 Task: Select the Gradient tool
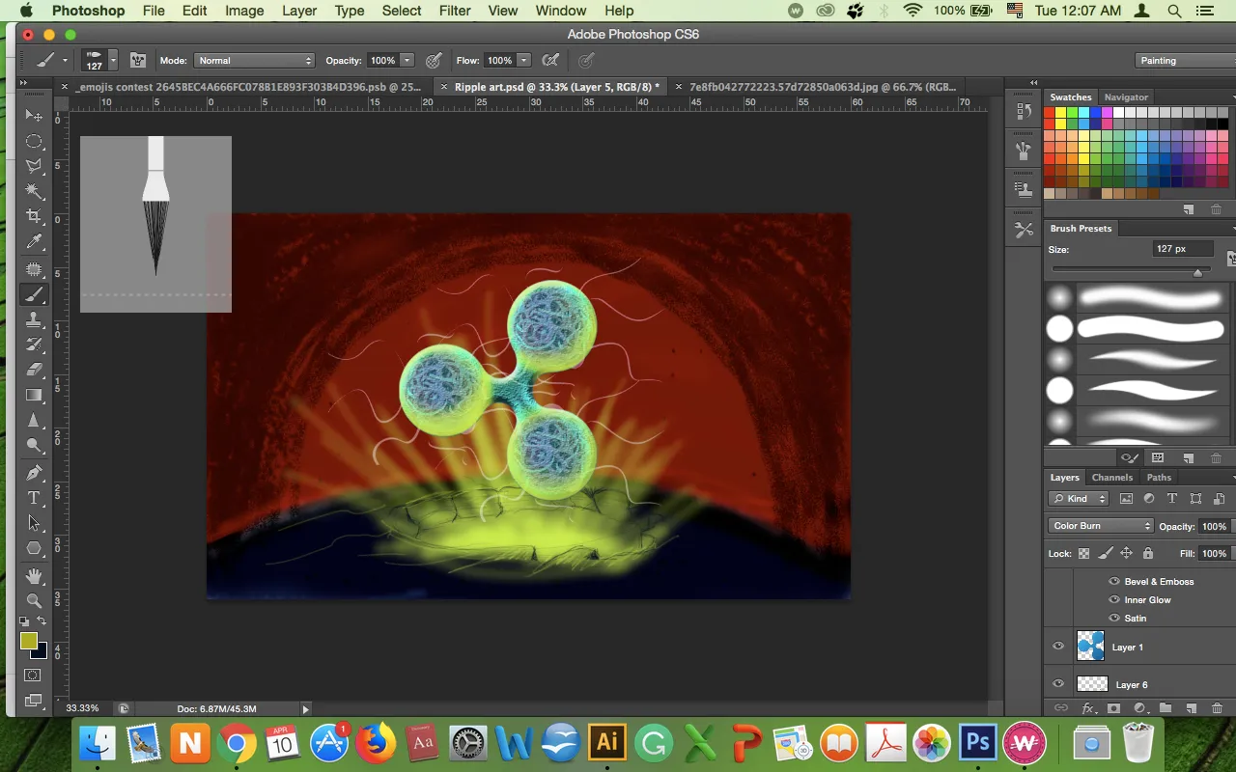34,395
